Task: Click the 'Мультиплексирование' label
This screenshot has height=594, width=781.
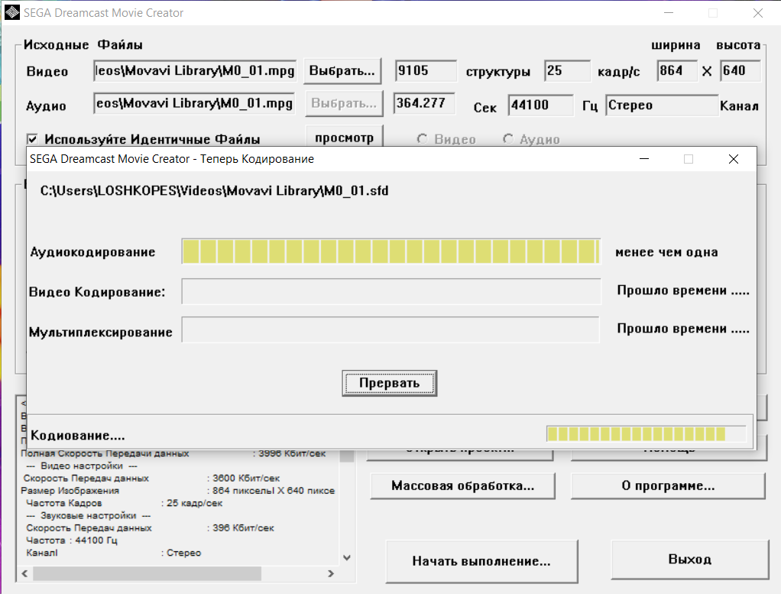Action: (101, 332)
